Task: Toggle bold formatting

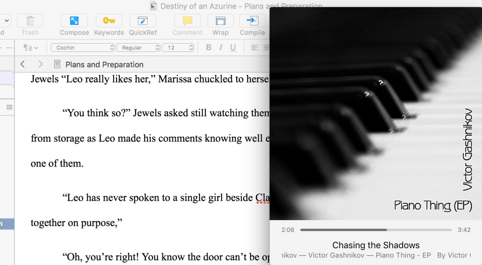Action: [209, 47]
